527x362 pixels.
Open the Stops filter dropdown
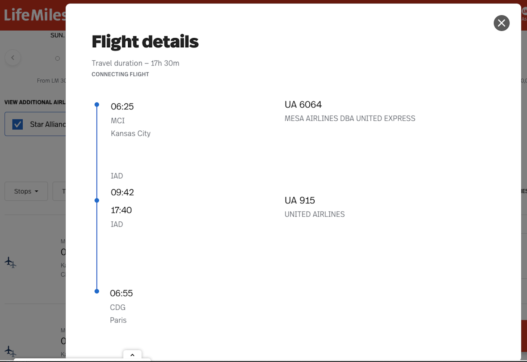26,191
